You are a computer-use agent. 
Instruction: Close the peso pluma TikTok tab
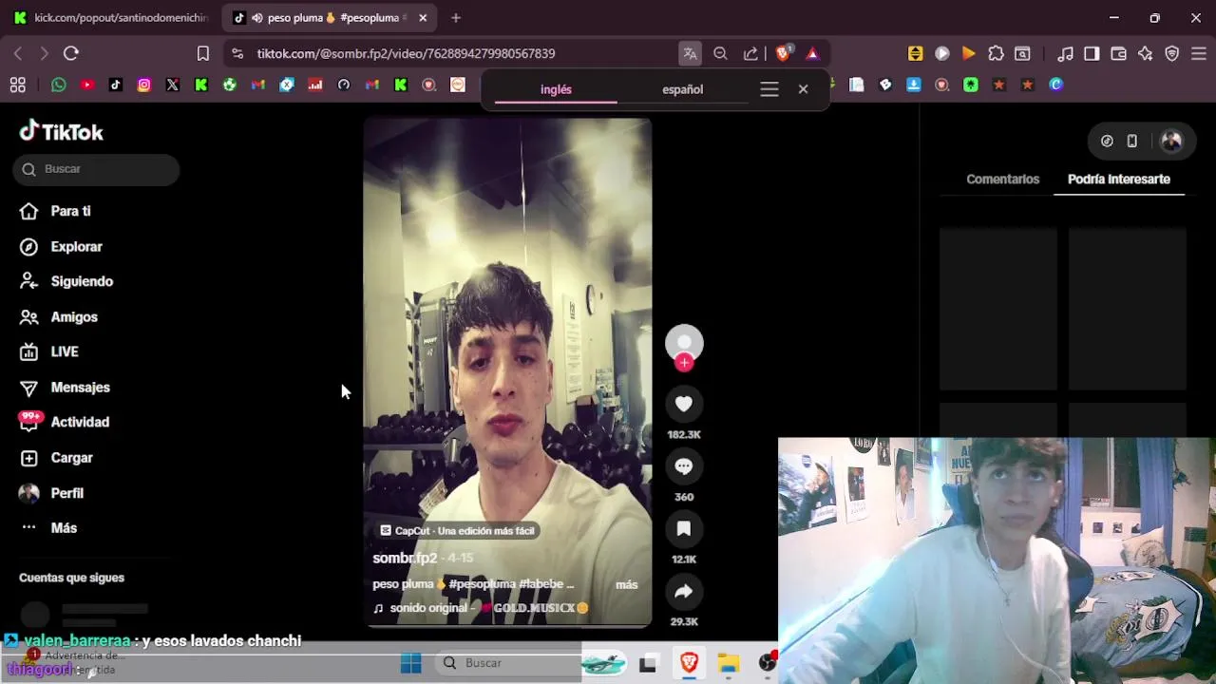tap(423, 18)
